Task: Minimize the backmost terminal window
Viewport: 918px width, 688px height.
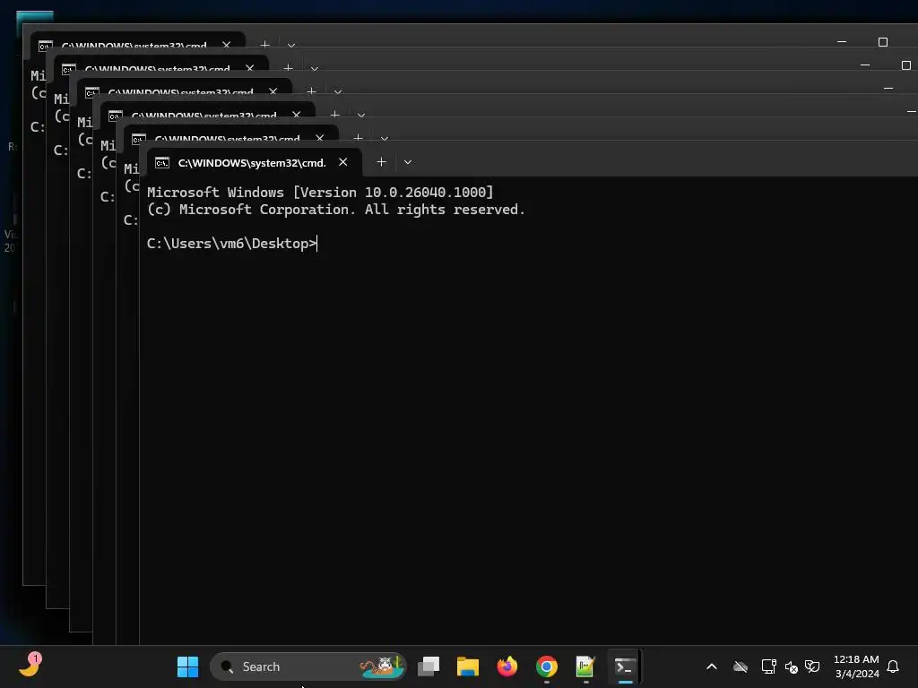Action: [842, 41]
